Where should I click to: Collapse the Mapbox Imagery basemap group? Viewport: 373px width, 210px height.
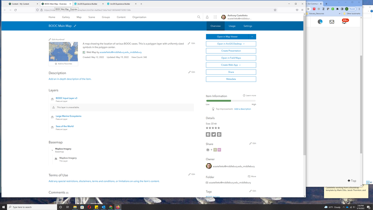coord(52,150)
